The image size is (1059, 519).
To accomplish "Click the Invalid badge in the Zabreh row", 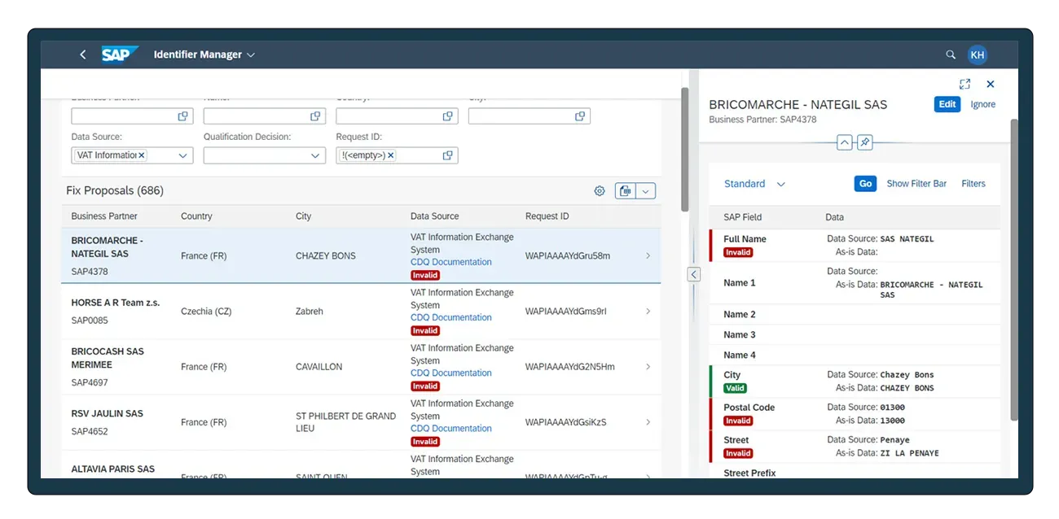I will pos(425,331).
